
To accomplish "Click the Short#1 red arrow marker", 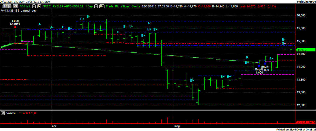I will (15, 27).
